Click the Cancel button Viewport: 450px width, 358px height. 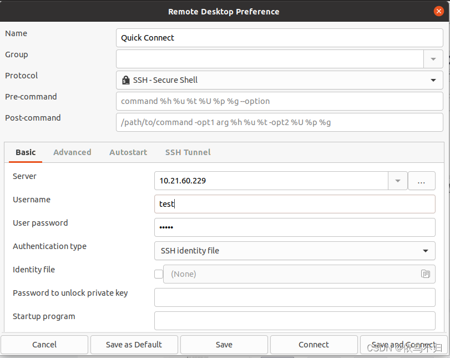44,345
